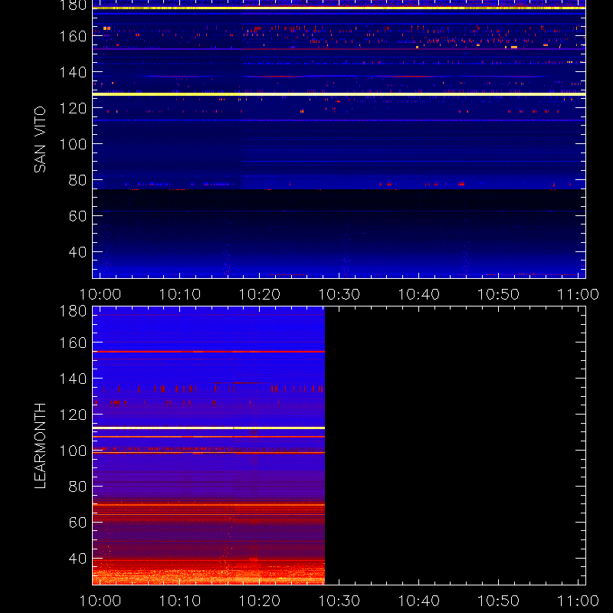
Task: Select 140 on the Learmonth frequency axis
Action: 73,379
